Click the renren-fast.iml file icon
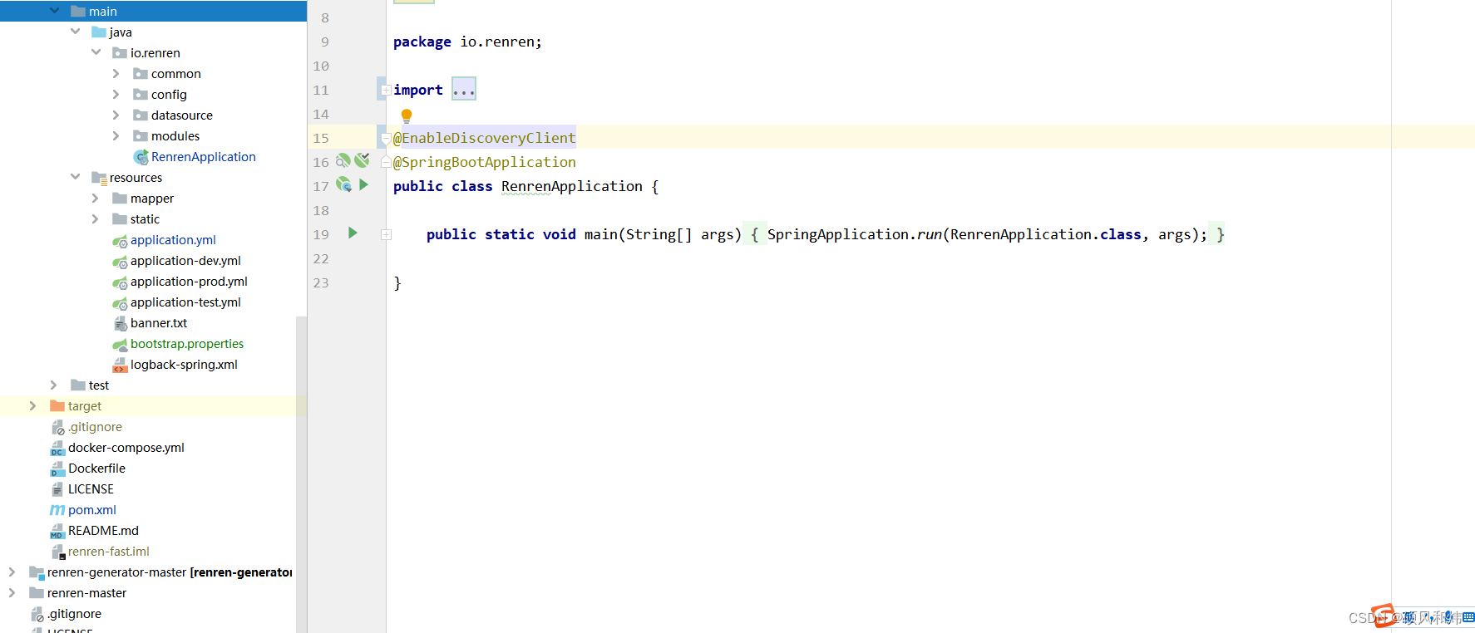 tap(58, 552)
